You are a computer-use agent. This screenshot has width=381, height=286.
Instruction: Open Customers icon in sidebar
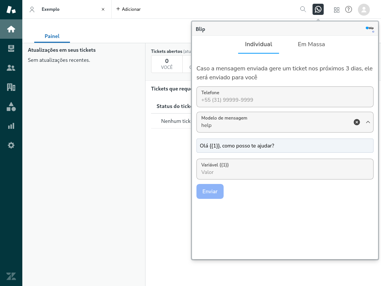click(11, 68)
